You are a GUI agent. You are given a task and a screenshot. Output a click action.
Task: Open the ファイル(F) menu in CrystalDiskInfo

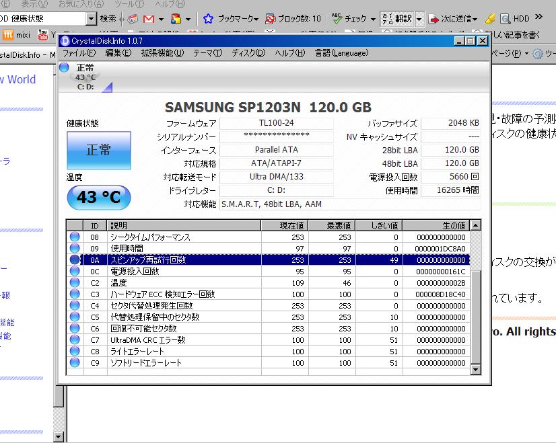point(79,53)
